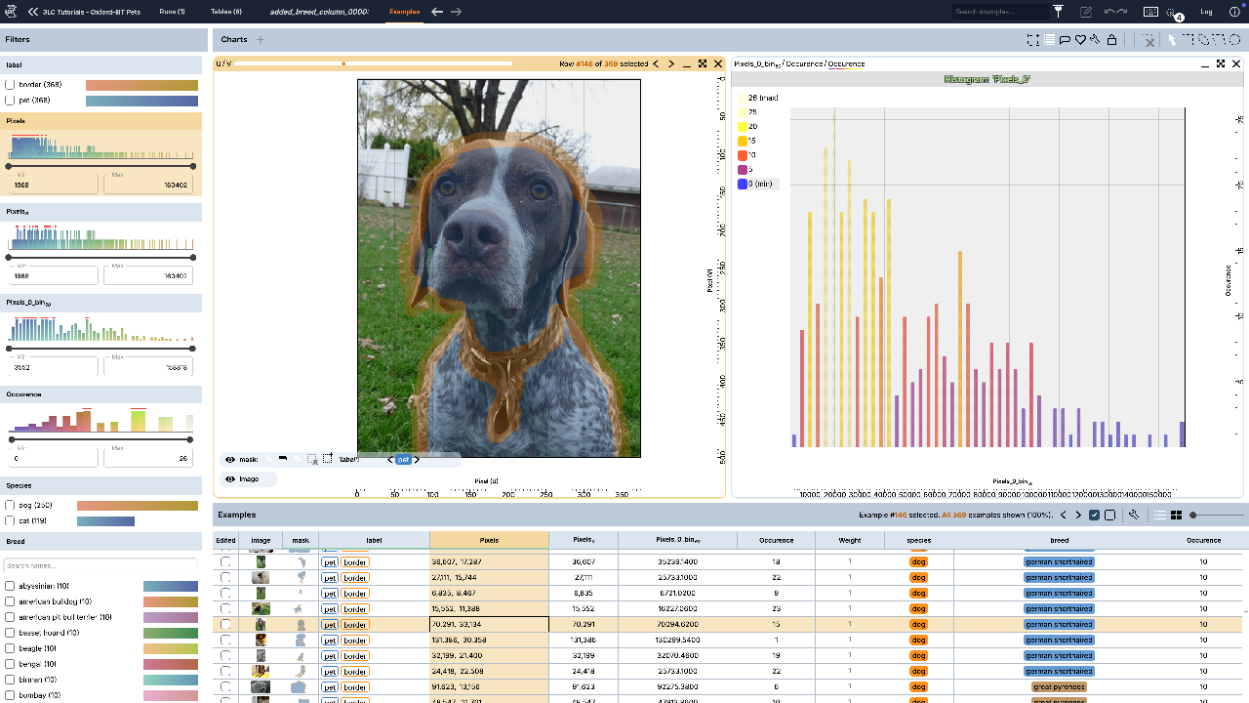This screenshot has height=703, width=1249.
Task: Click the Search examples input field
Action: [x=1000, y=12]
